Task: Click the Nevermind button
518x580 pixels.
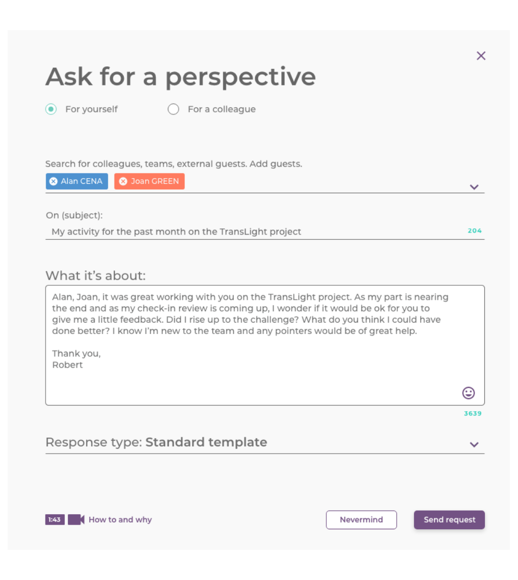Action: point(361,519)
